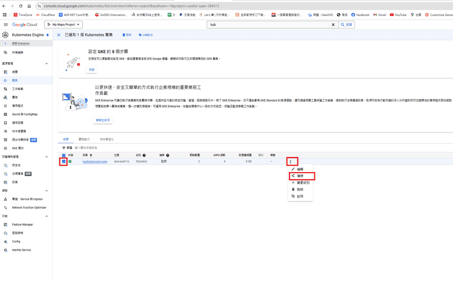Click the 啟動 button under GKE setup steps
Viewport: 453px width, 281px height.
click(91, 69)
